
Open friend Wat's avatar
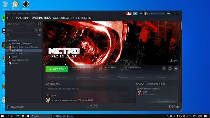(x=140, y=93)
